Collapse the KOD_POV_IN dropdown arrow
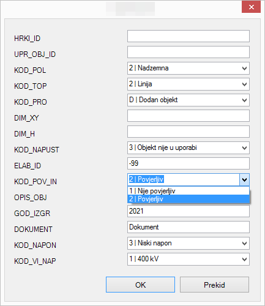This screenshot has width=265, height=306. pos(244,180)
